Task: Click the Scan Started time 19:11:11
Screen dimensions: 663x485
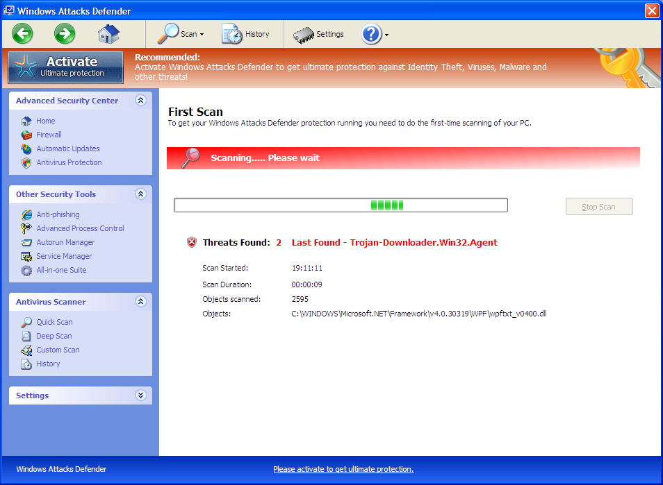Action: 307,268
